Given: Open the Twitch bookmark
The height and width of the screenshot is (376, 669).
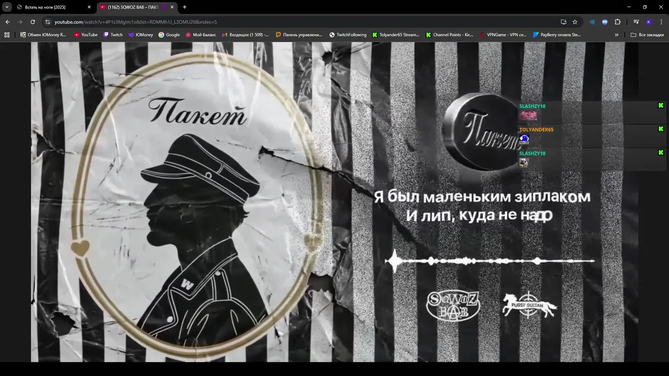Looking at the screenshot, I should pos(113,35).
